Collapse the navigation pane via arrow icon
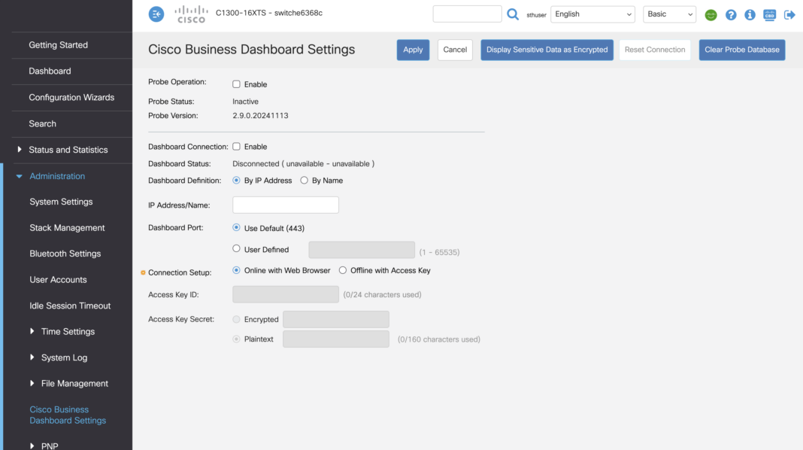This screenshot has height=450, width=803. (x=156, y=14)
